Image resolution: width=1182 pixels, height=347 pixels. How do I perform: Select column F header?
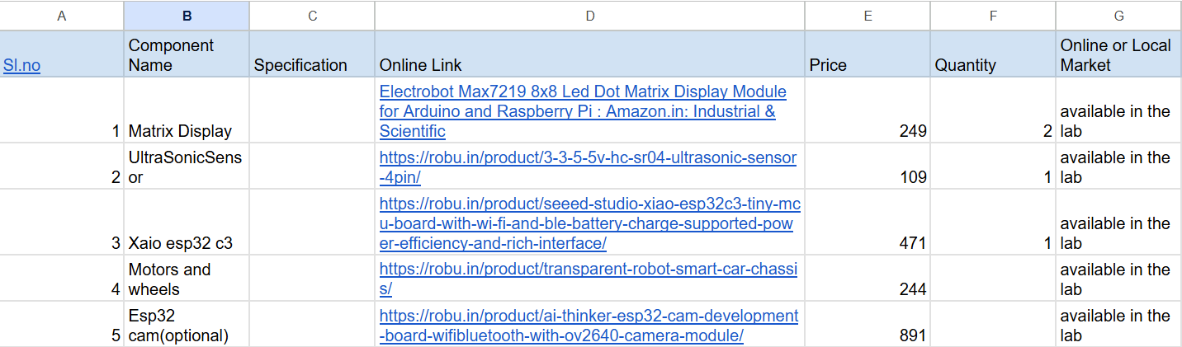coord(993,16)
